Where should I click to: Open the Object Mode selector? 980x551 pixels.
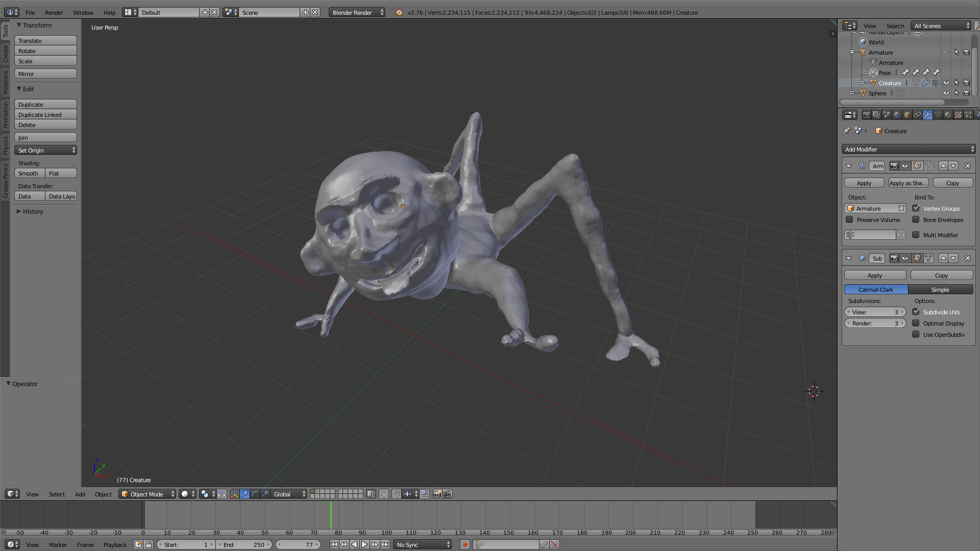pyautogui.click(x=148, y=494)
